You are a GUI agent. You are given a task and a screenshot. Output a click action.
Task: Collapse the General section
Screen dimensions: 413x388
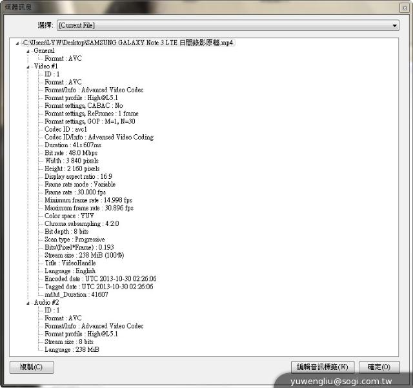pos(28,51)
